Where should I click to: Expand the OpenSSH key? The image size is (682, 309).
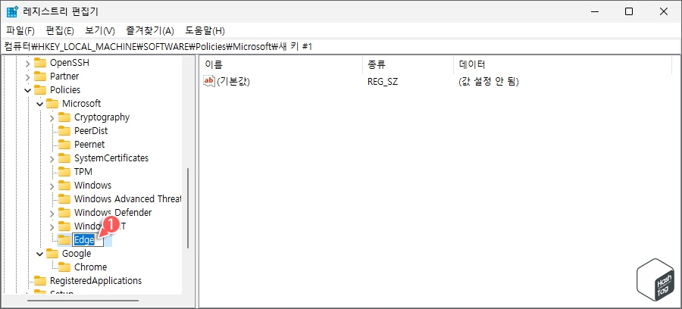(x=28, y=63)
